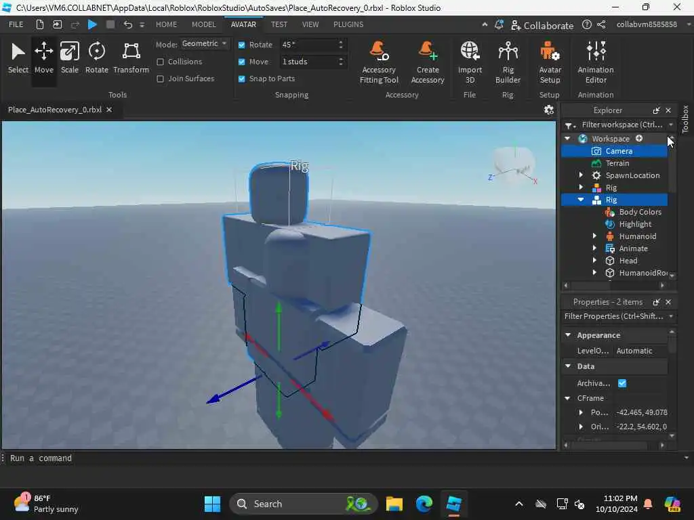Close the Explorer panel
The image size is (694, 520).
[x=668, y=110]
